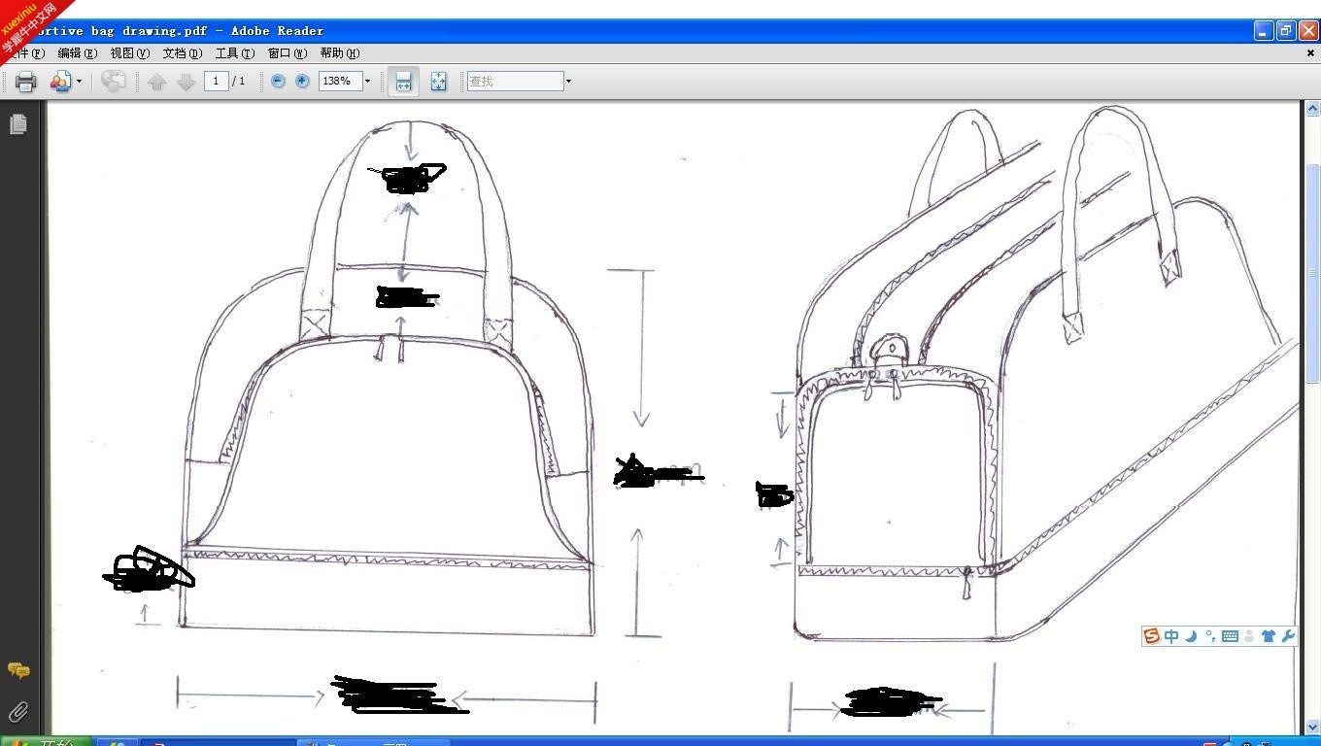Click the user account icon on the IME bar
This screenshot has width=1321, height=746.
(x=1249, y=636)
